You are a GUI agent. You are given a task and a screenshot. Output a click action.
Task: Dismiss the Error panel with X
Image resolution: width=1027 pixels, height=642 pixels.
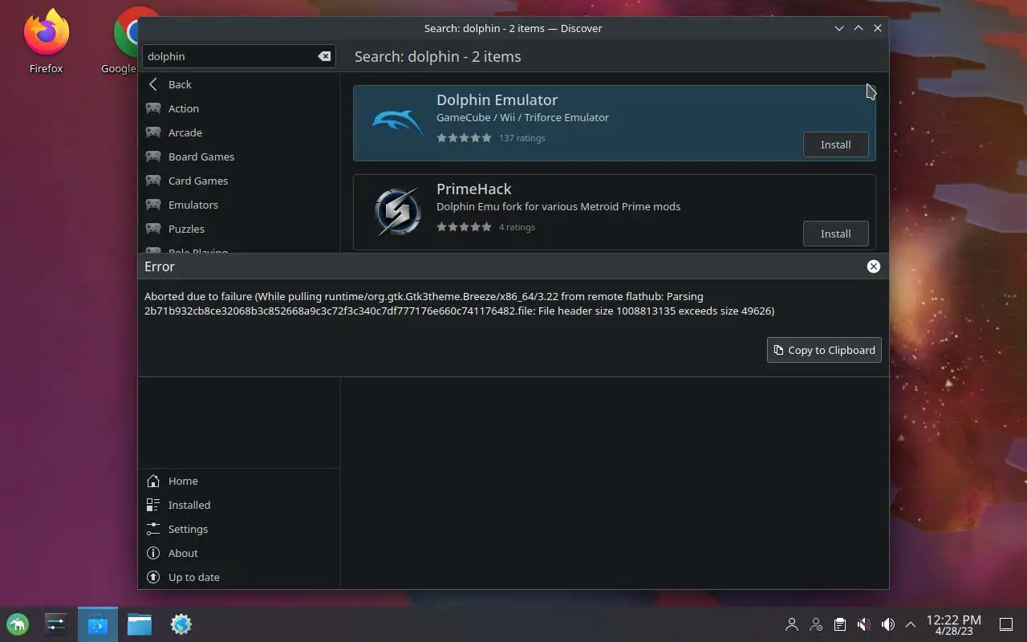point(874,266)
